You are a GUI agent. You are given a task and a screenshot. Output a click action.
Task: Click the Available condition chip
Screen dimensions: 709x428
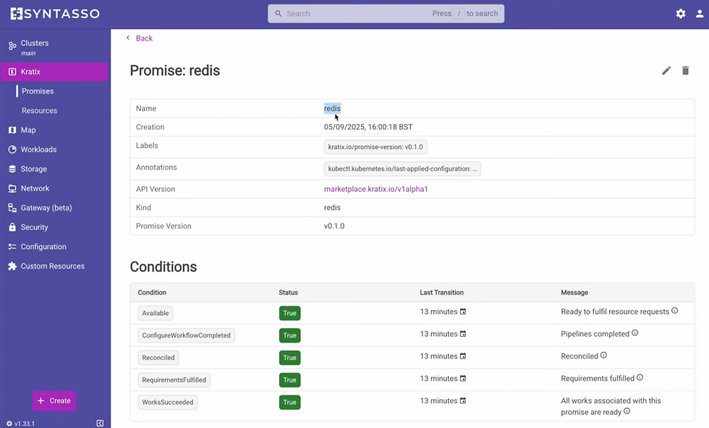click(x=155, y=313)
